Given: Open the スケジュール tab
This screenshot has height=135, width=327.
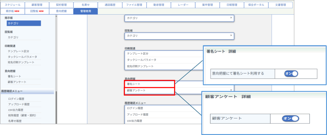Looking at the screenshot, I should 13,5.
